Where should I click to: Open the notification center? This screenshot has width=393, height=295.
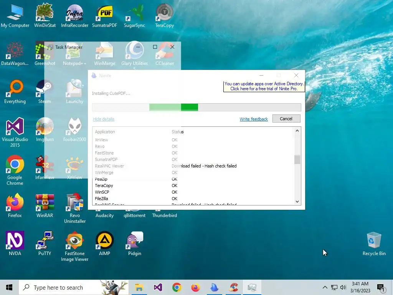[x=381, y=288]
